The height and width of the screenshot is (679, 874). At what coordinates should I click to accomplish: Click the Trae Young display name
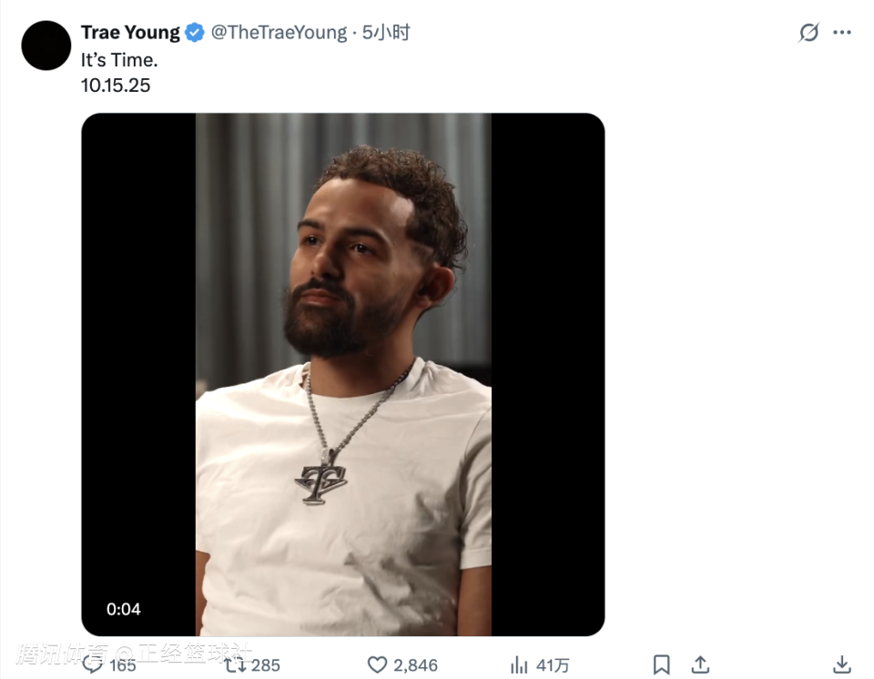coord(130,33)
